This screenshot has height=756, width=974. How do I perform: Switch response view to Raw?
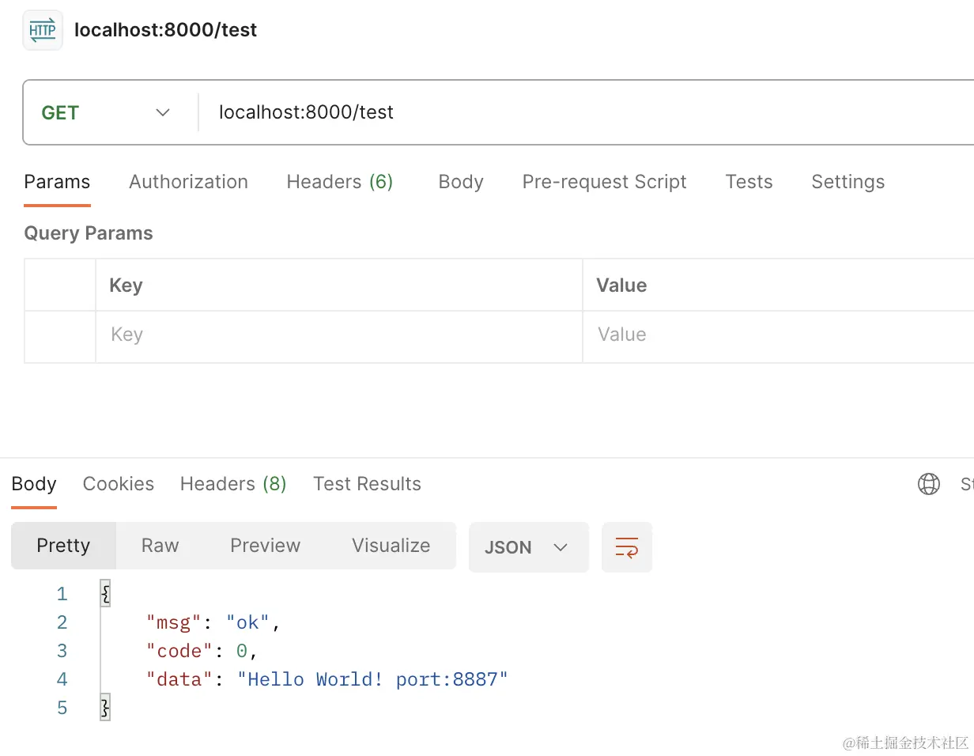pos(160,546)
